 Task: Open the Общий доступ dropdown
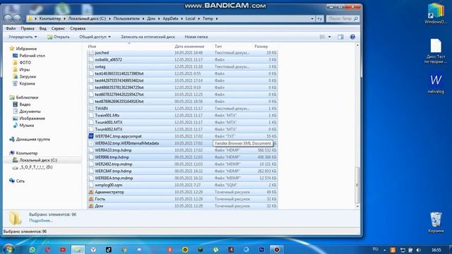tap(95, 37)
